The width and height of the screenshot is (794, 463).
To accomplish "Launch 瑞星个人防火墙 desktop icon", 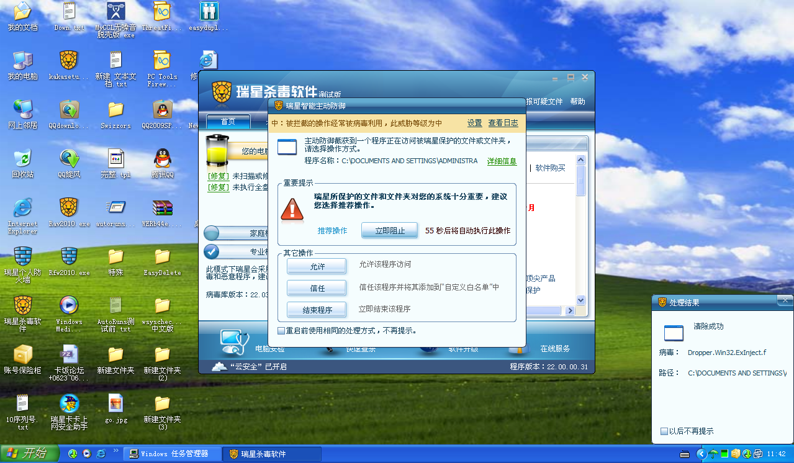I will click(x=22, y=265).
